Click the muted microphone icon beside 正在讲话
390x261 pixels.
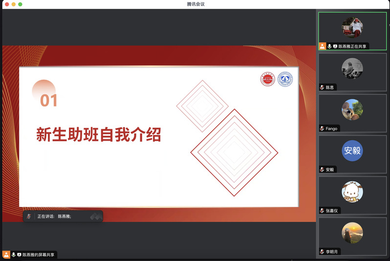pos(29,216)
